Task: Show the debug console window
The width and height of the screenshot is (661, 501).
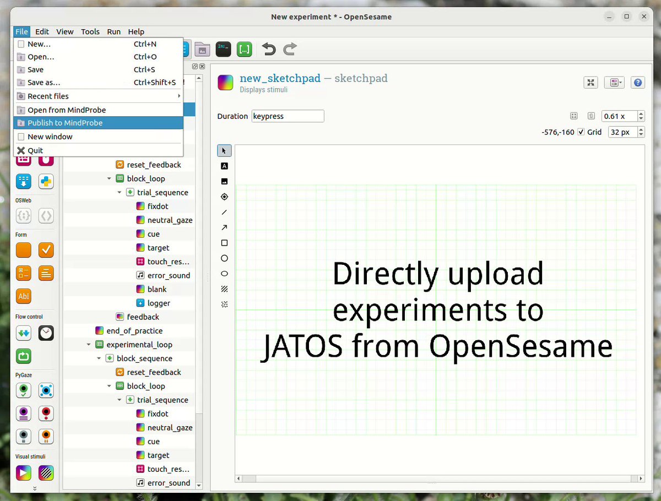Action: (223, 49)
